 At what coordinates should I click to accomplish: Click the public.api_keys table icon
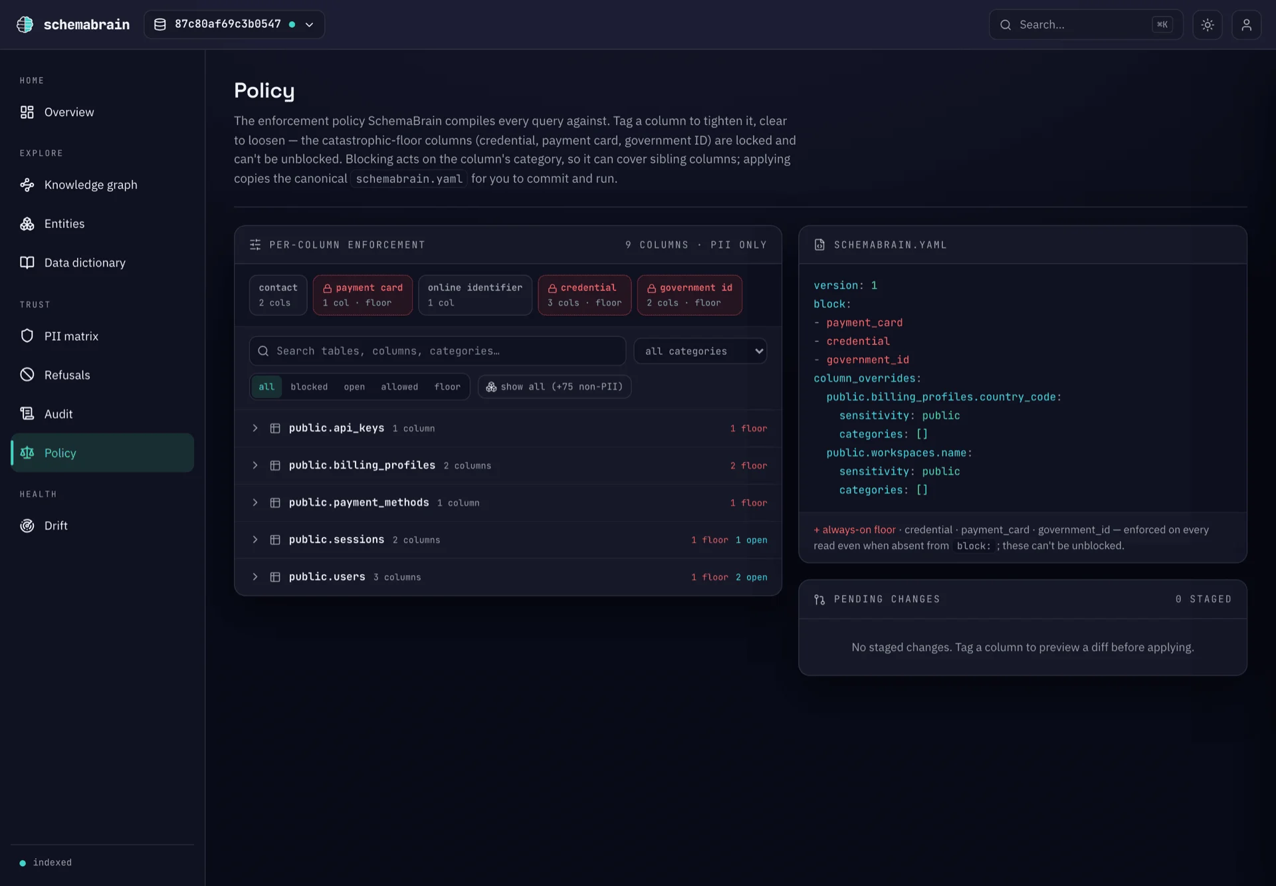coord(275,429)
